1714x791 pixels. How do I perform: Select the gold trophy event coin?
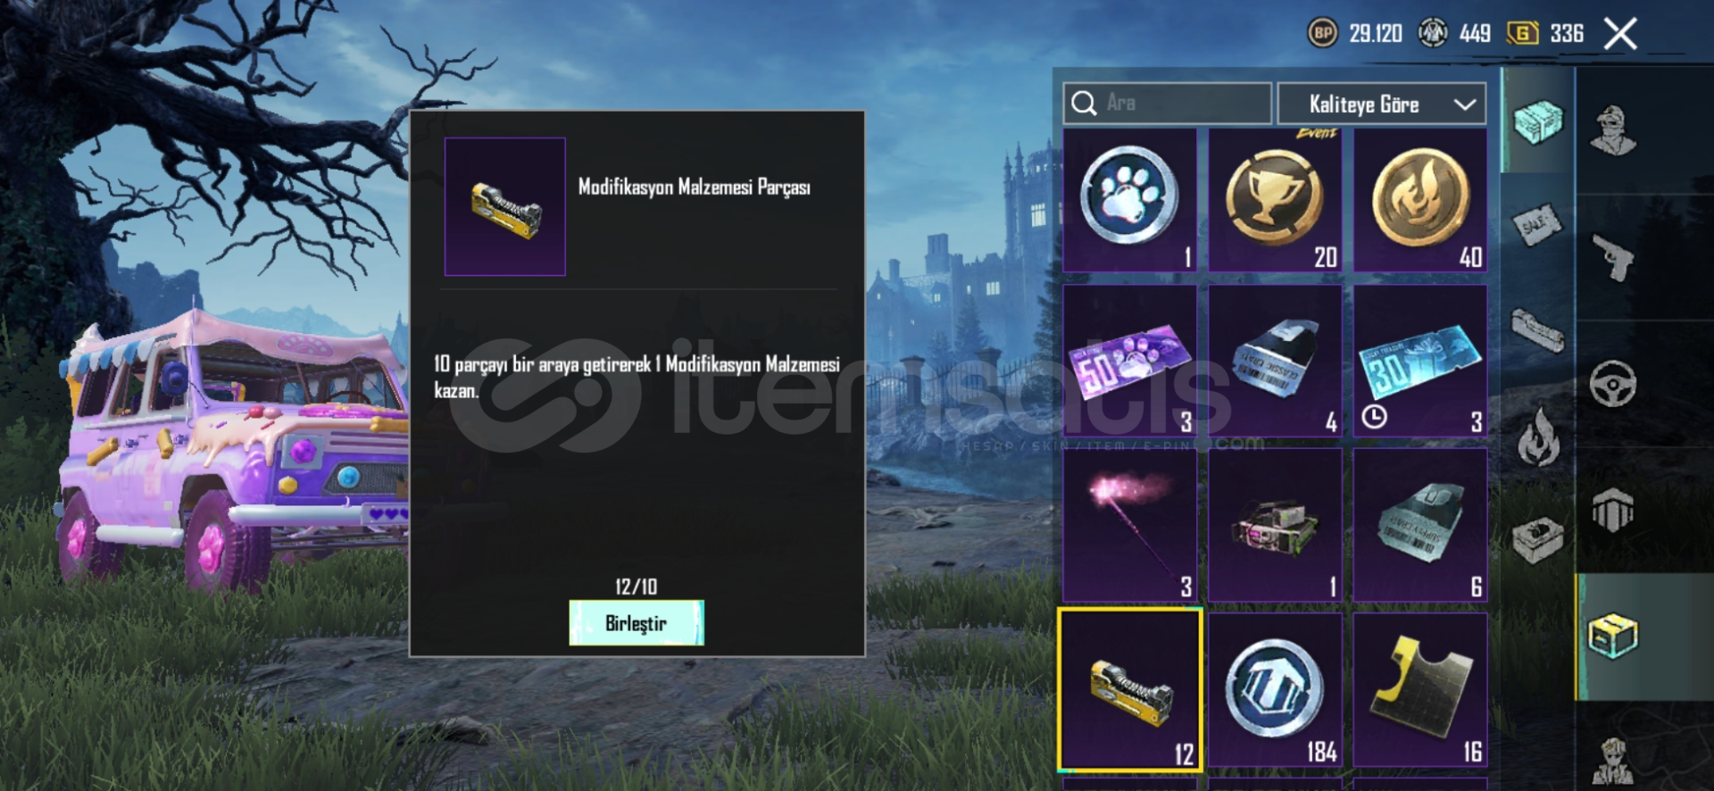pos(1275,200)
